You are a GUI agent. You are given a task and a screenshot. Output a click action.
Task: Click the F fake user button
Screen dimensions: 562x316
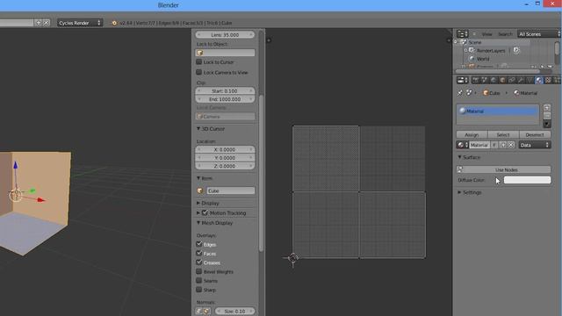coord(494,145)
